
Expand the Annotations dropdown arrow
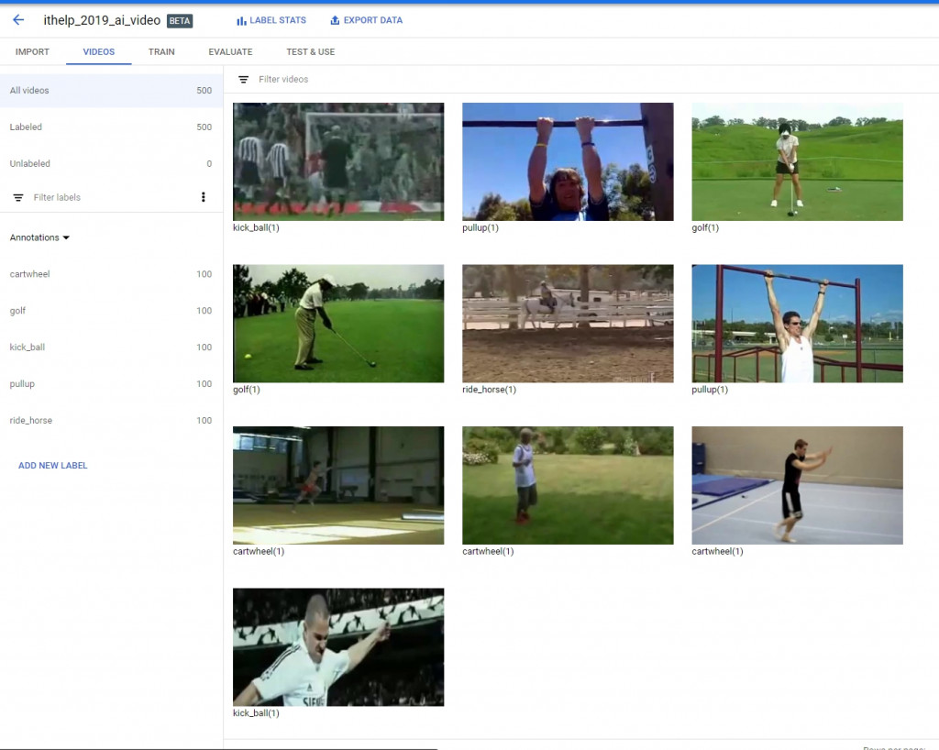(66, 237)
